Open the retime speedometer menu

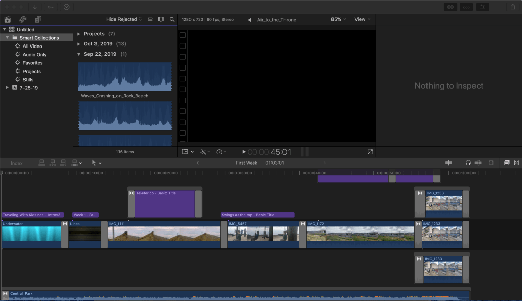pos(221,152)
